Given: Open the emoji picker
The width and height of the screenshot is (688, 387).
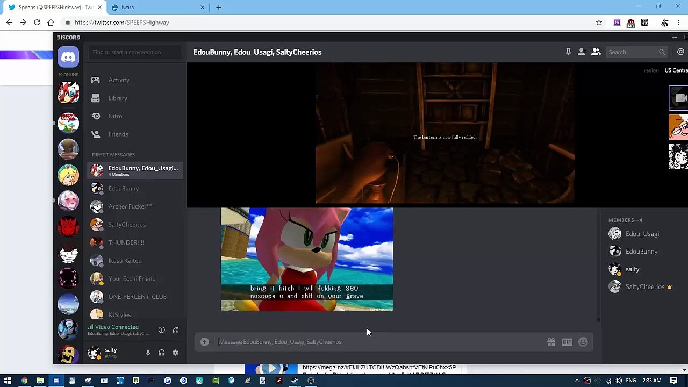Looking at the screenshot, I should [583, 342].
